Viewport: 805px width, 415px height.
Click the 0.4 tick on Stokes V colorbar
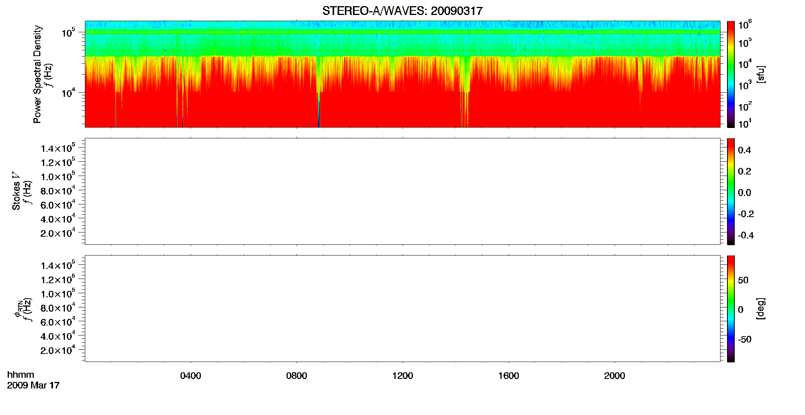click(744, 150)
